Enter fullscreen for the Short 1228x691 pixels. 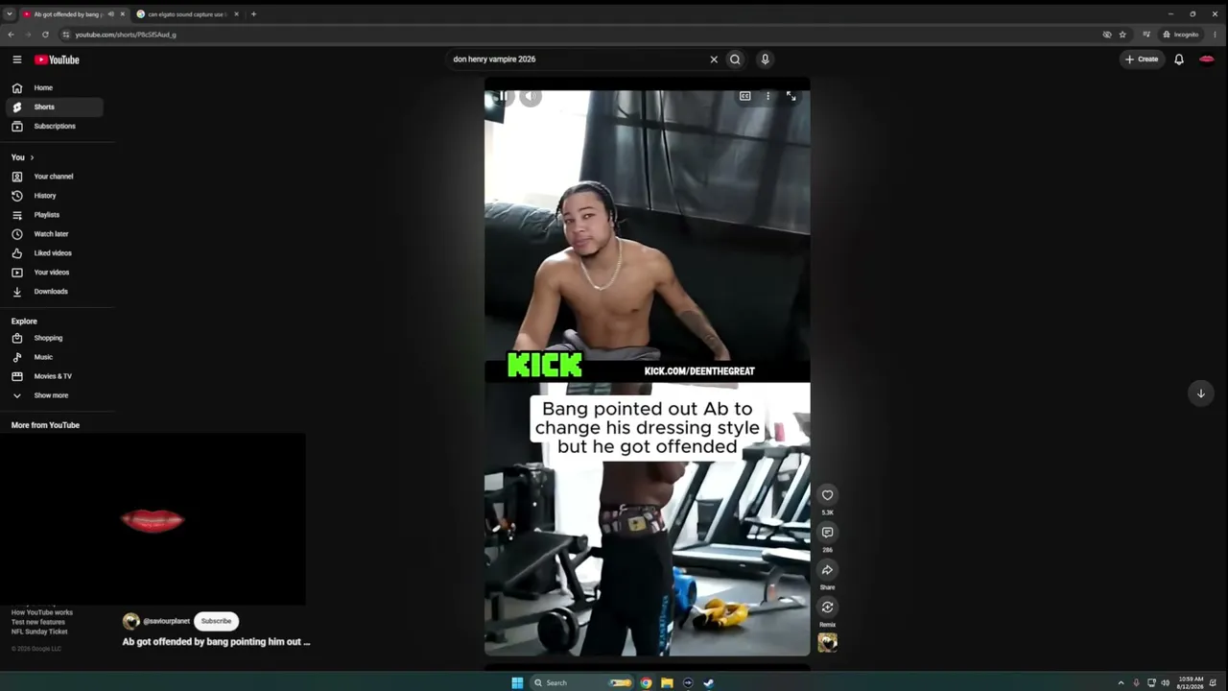click(791, 96)
